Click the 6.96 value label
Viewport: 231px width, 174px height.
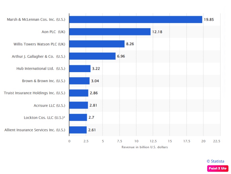point(121,56)
